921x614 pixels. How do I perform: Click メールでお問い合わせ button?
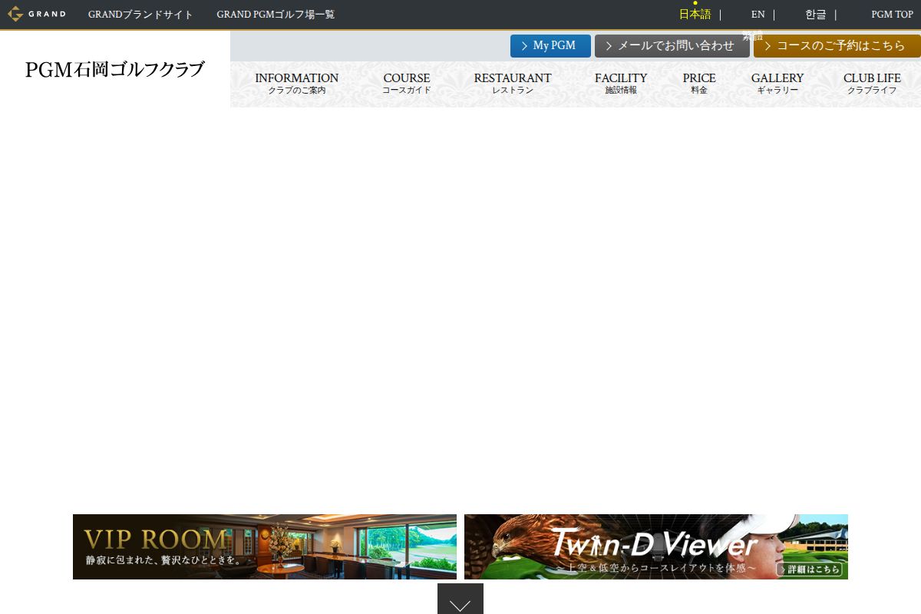pyautogui.click(x=672, y=46)
